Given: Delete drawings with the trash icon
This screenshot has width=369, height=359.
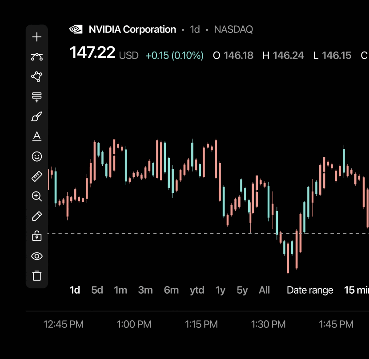Looking at the screenshot, I should [x=37, y=276].
